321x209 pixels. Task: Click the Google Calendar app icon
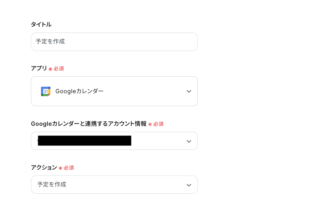click(46, 91)
